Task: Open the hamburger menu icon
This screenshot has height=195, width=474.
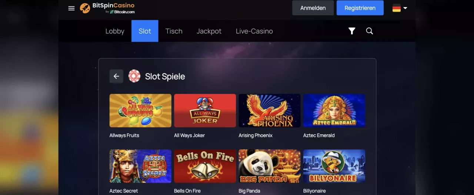Action: point(71,8)
